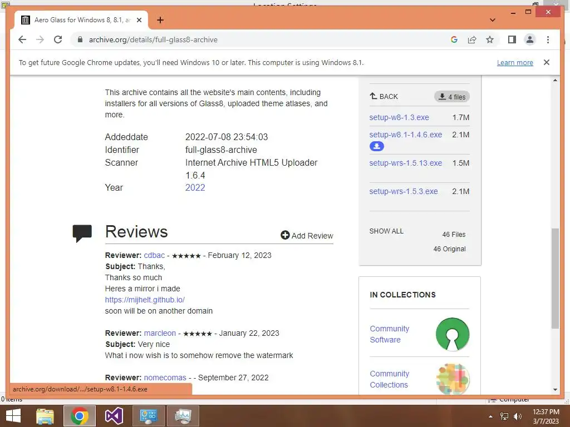Close the Aero Glass tab
570x427 pixels.
pos(139,20)
